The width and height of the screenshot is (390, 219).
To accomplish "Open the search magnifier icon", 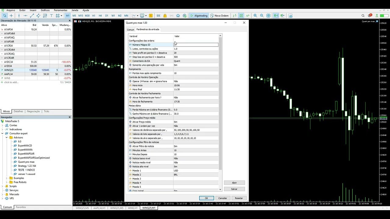I will coord(363,16).
